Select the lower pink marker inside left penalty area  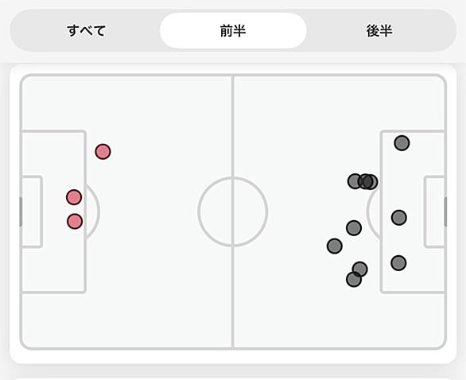coord(75,221)
